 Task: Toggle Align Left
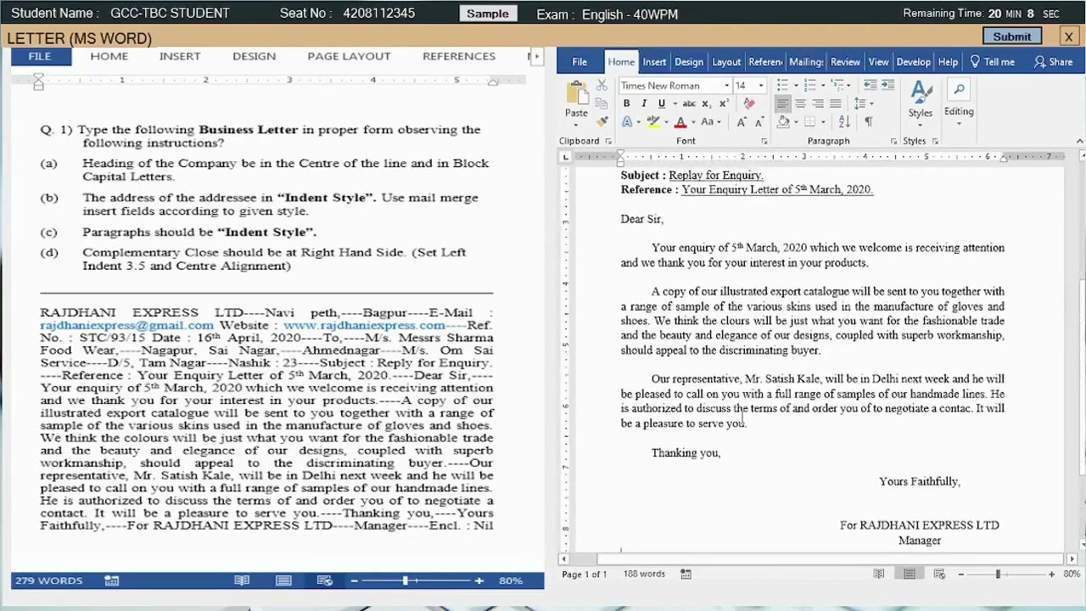coord(782,104)
